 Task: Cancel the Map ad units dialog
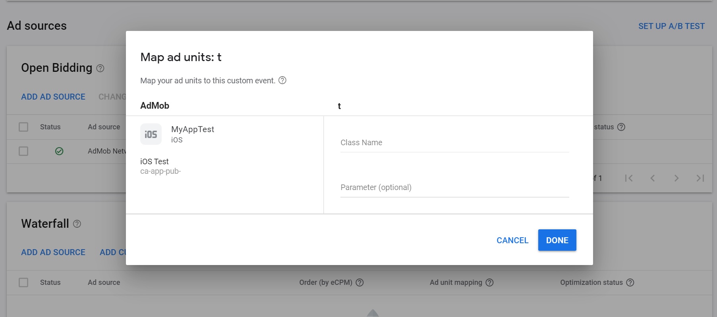512,240
